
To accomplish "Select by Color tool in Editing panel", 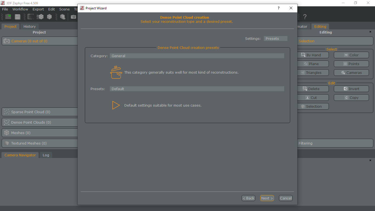I will tap(351, 55).
